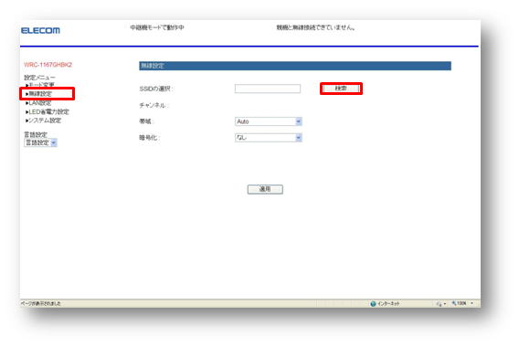Click the 無線設定 blue section header

click(295, 66)
